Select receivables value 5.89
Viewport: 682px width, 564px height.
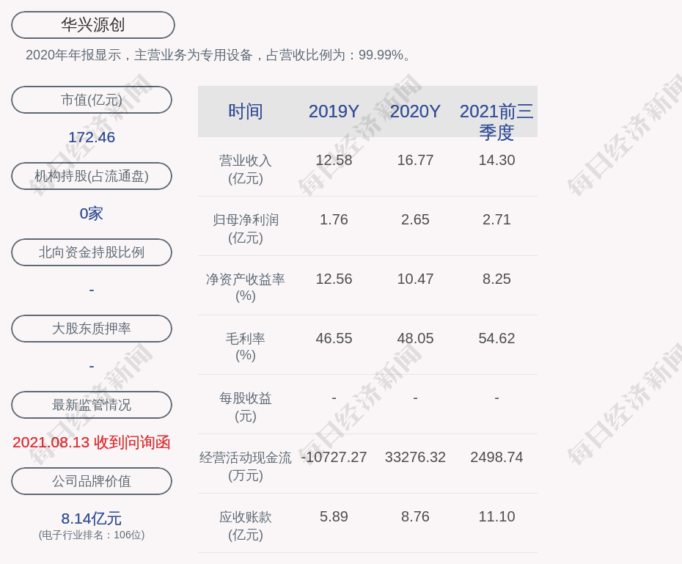[x=334, y=516]
